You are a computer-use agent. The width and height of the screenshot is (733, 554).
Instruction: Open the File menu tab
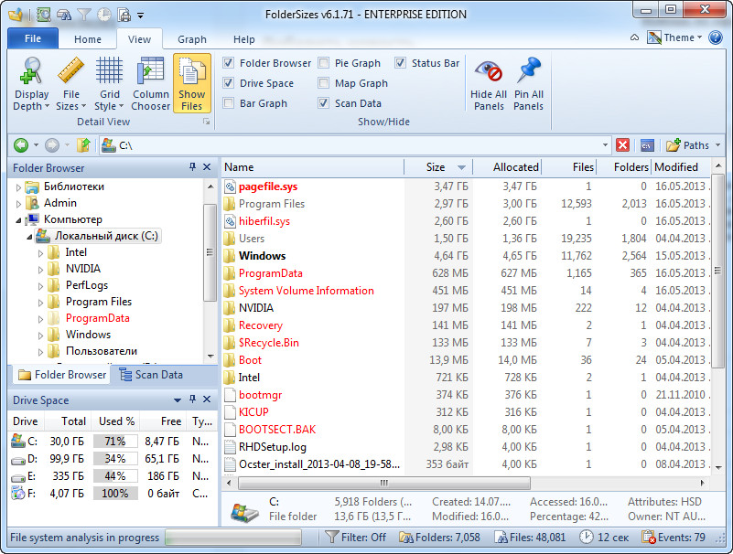tap(33, 38)
